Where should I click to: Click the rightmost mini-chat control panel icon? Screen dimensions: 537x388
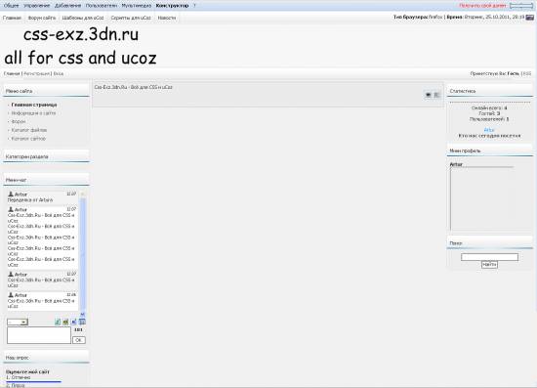coord(82,322)
